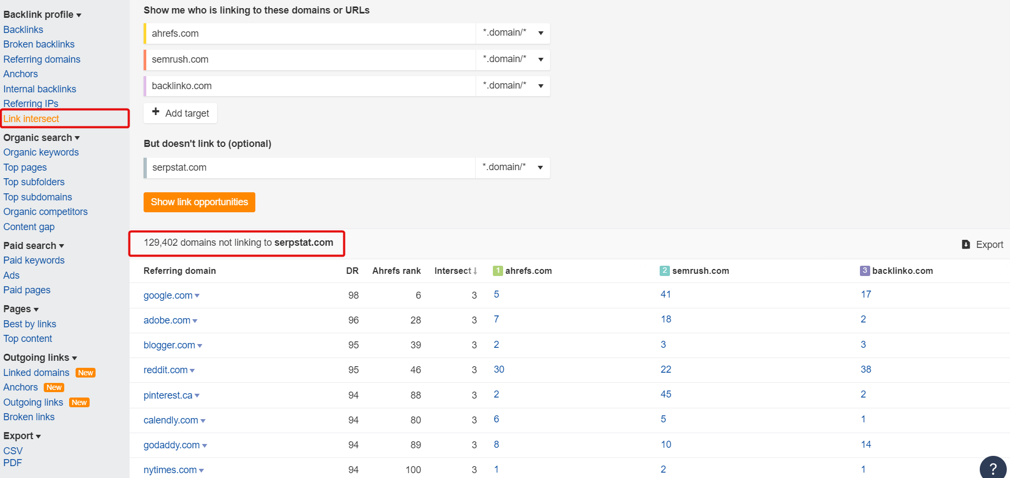1010x478 pixels.
Task: Edit the ahrefs.com target input field
Action: point(311,33)
